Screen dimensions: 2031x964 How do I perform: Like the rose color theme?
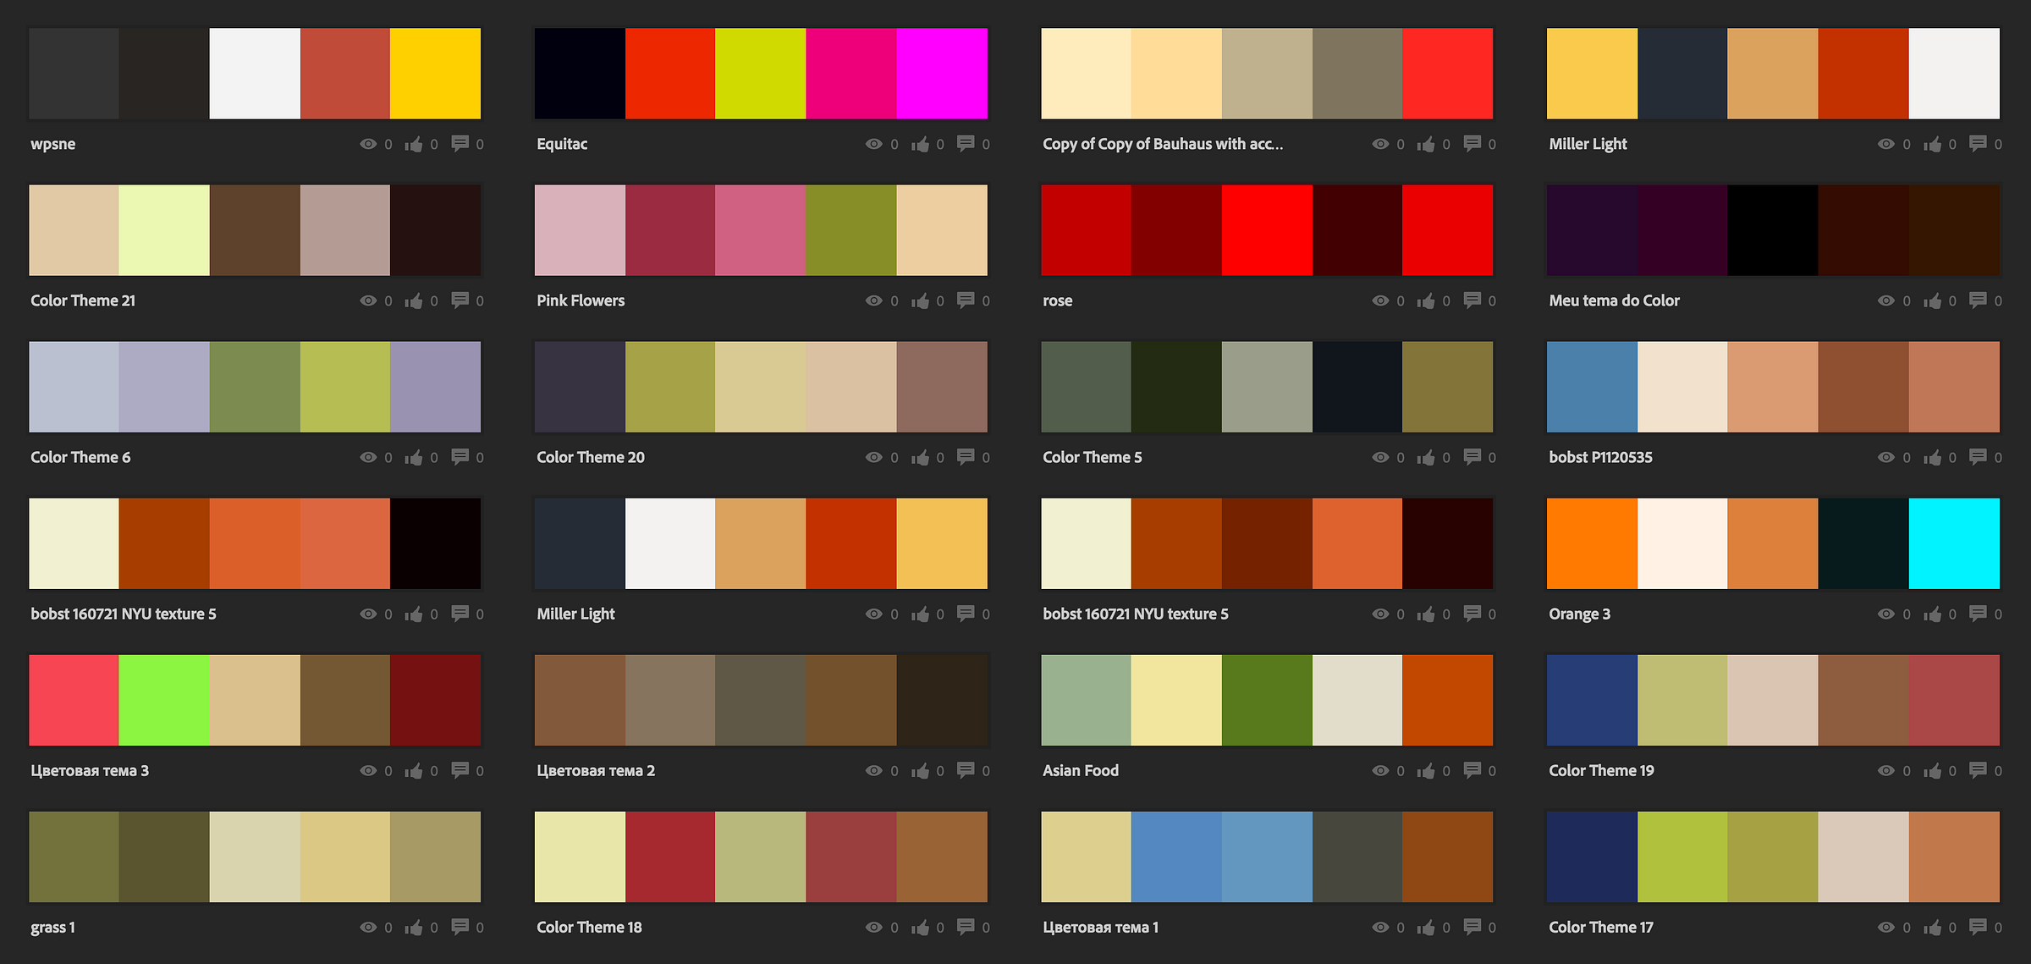click(x=1426, y=300)
